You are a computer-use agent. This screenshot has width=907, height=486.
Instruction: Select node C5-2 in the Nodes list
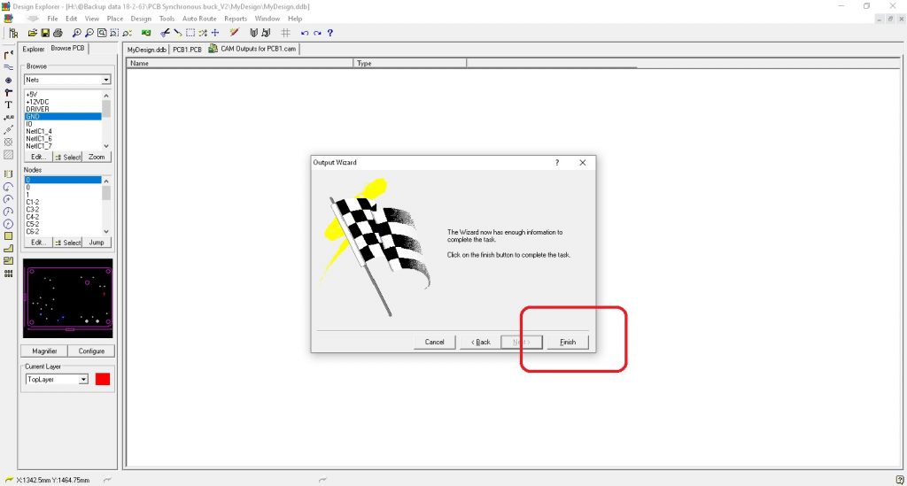click(63, 224)
